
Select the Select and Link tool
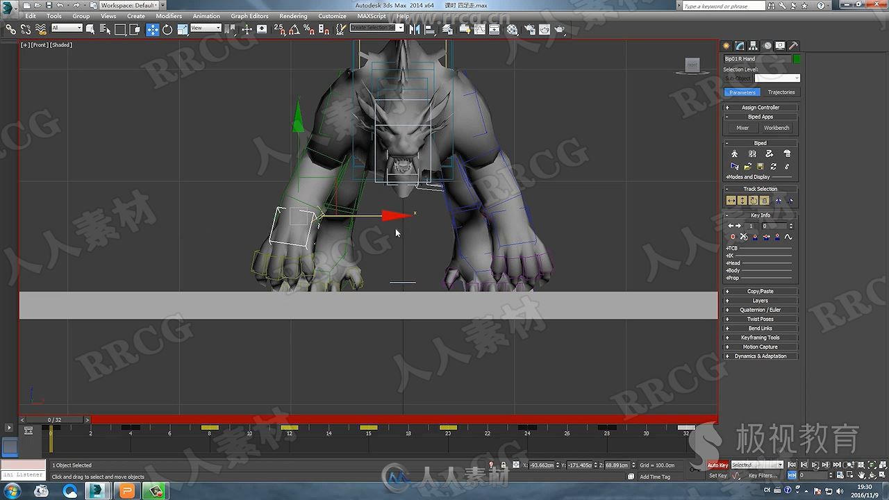pos(11,29)
